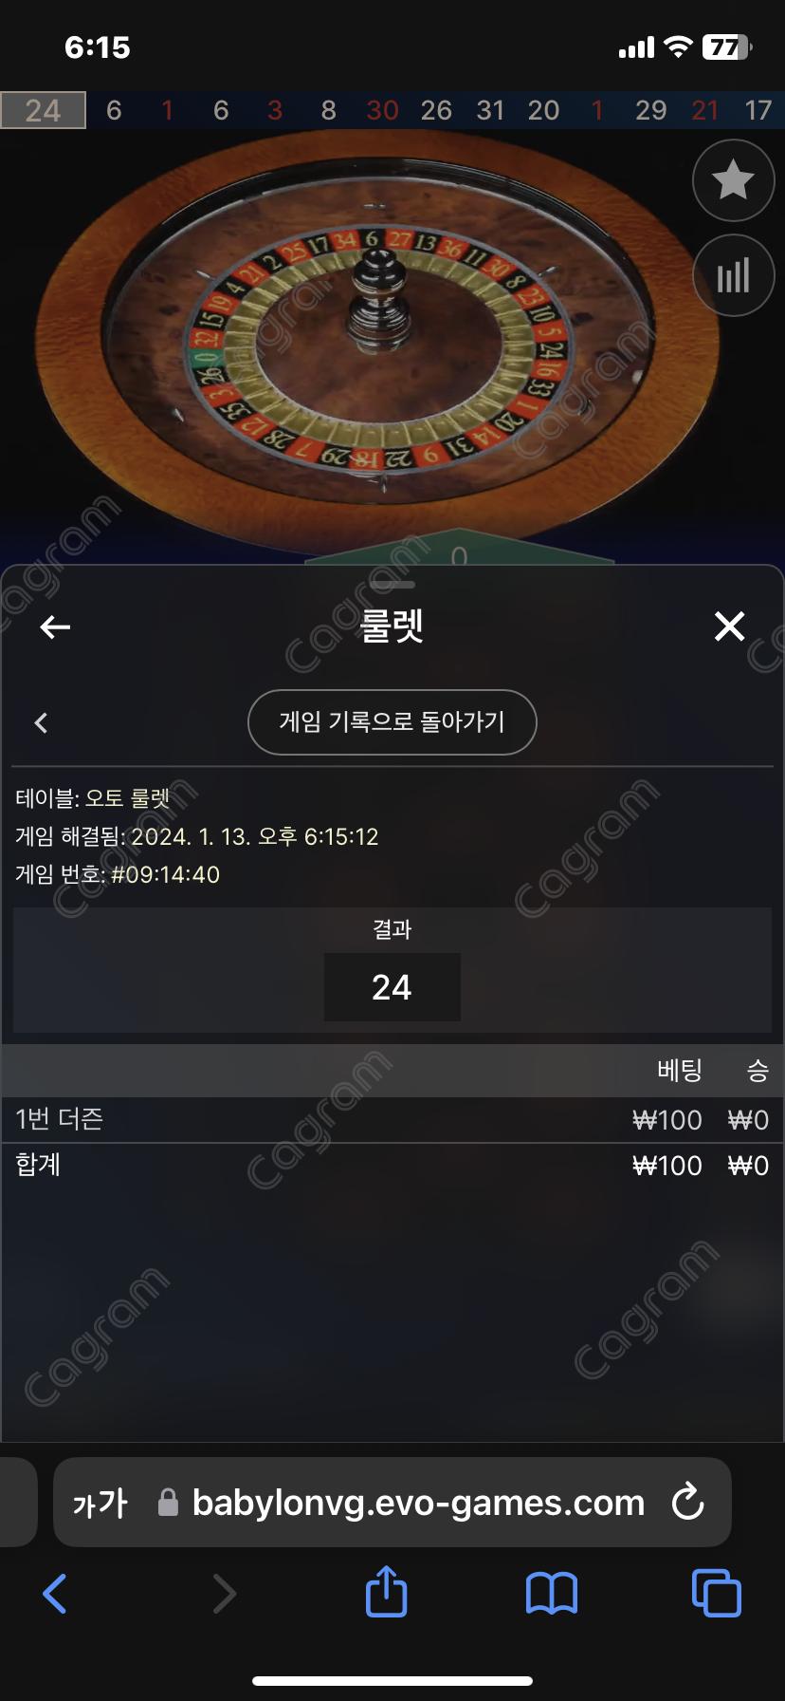Viewport: 785px width, 1701px height.
Task: Tap the left arrow beside 룰렛 title
Action: click(x=55, y=626)
